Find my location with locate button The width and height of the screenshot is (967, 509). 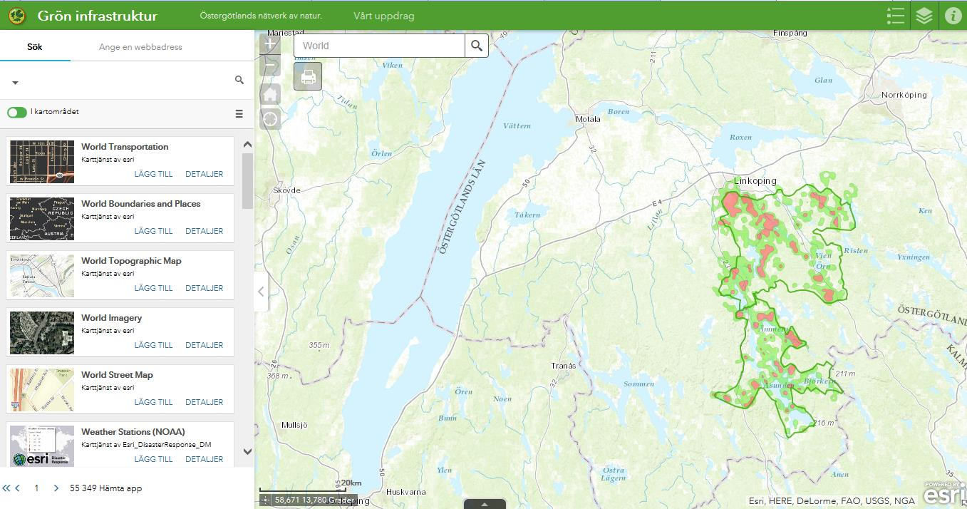pyautogui.click(x=270, y=119)
